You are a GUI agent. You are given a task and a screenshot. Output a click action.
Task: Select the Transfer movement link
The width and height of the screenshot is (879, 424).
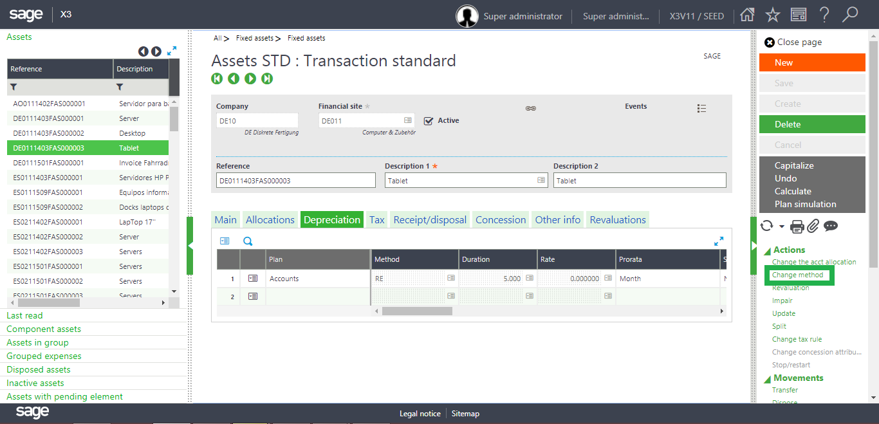784,389
